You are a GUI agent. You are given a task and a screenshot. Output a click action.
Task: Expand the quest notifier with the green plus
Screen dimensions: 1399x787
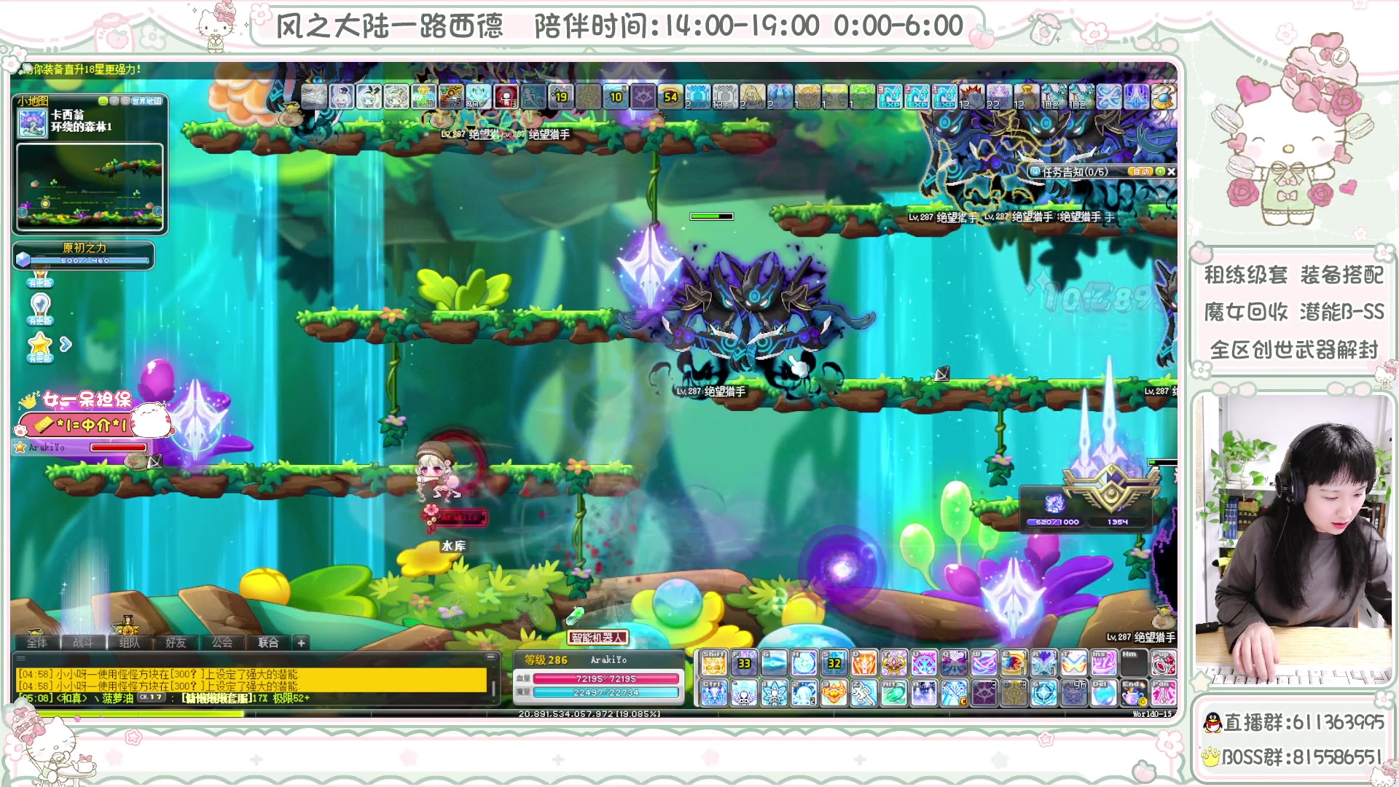pyautogui.click(x=1160, y=172)
